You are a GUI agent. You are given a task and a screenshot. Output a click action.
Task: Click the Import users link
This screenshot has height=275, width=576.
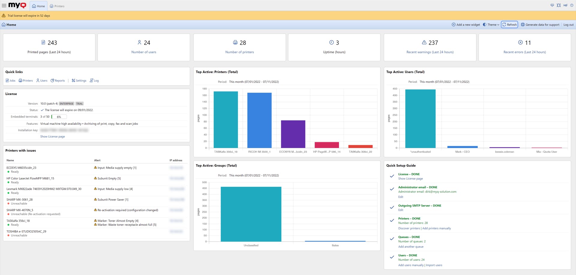pos(434,265)
